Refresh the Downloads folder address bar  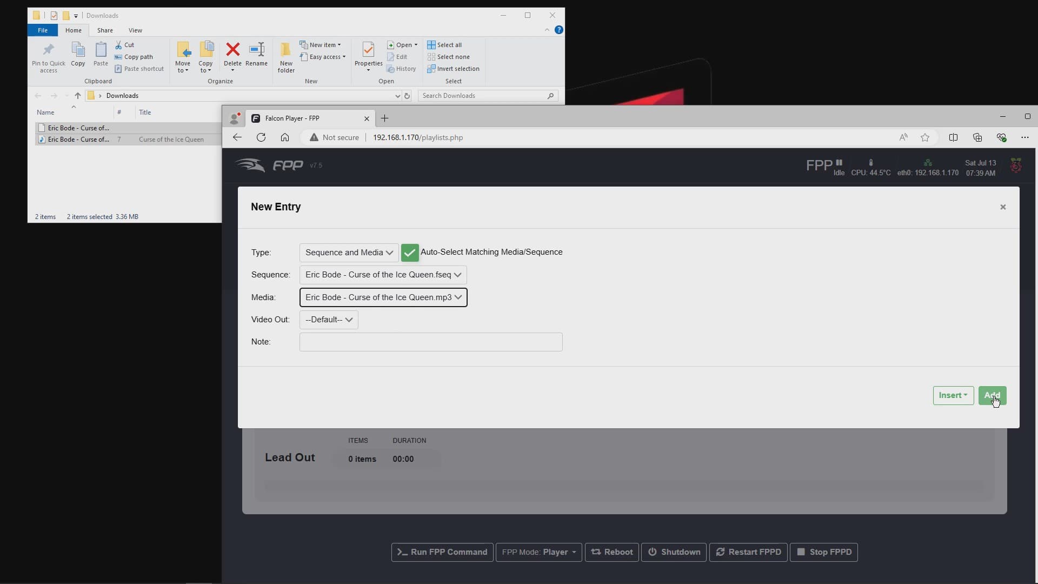tap(407, 96)
